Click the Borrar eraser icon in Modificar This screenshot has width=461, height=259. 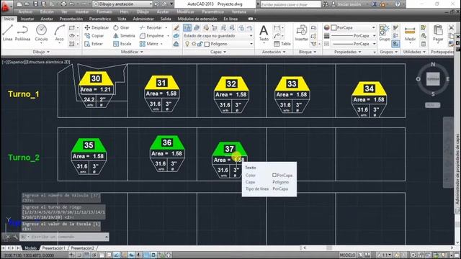176,27
